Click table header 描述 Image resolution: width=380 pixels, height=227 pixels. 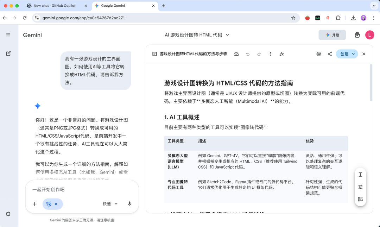202,141
